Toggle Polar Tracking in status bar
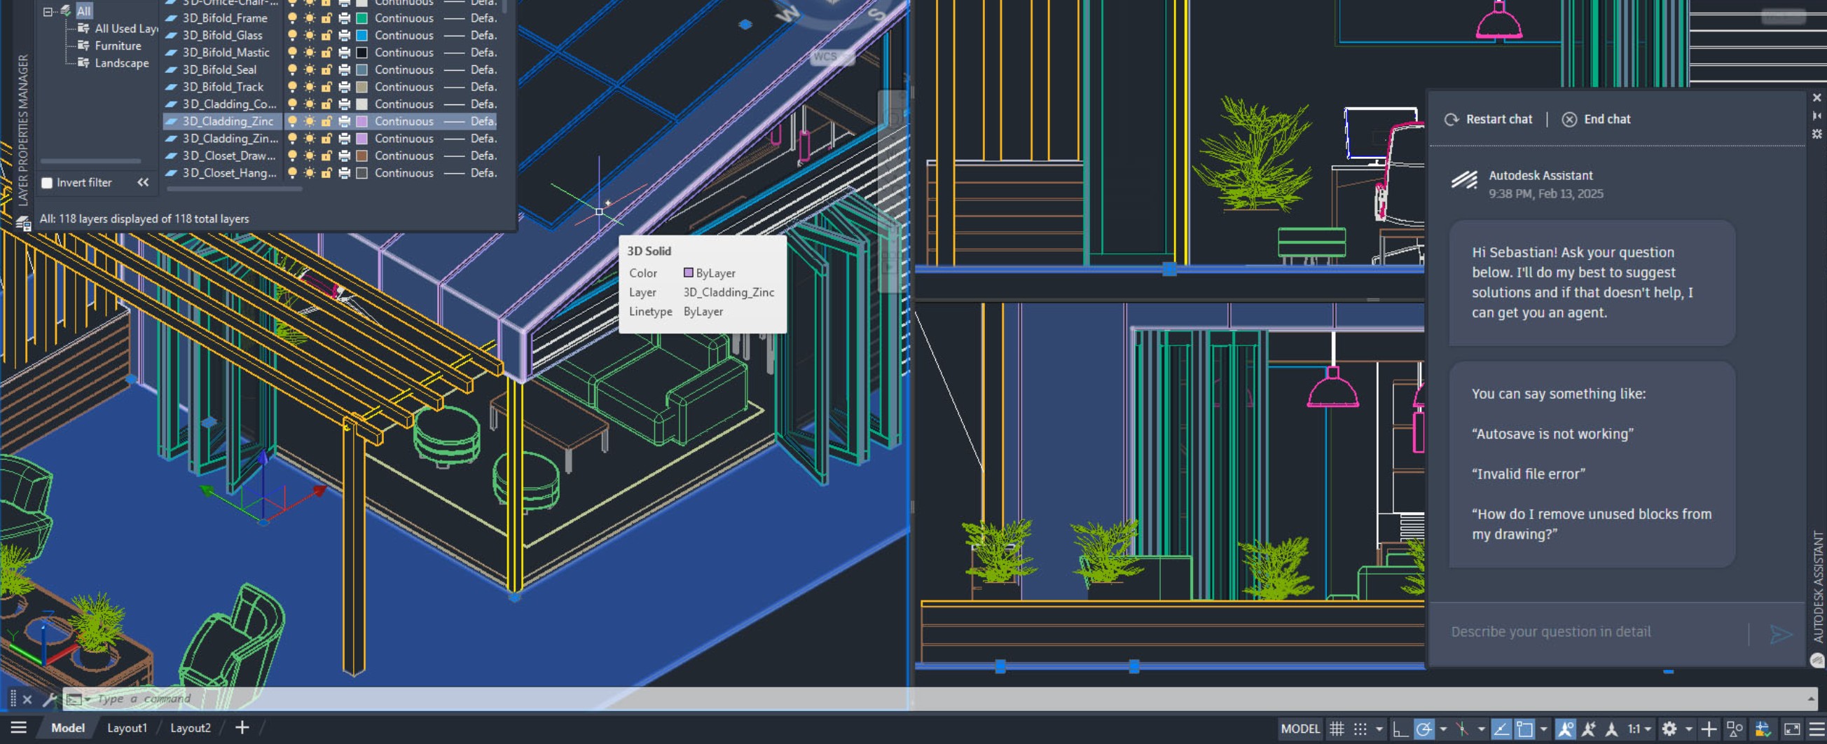This screenshot has height=744, width=1827. tap(1423, 729)
